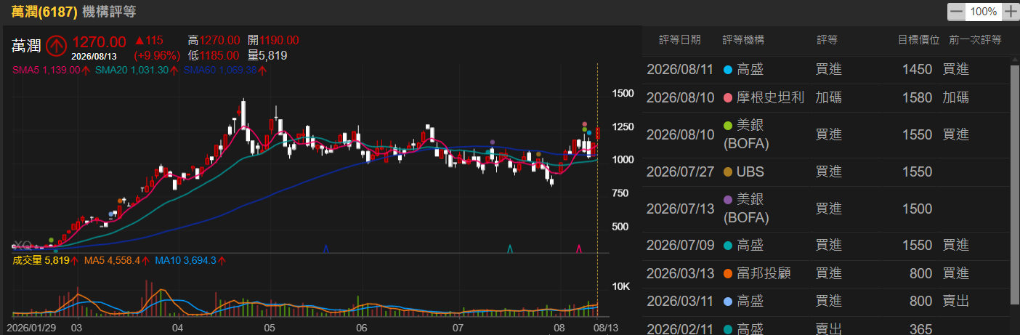Click the 低1185.00 low price
The height and width of the screenshot is (335, 1020).
coord(214,55)
